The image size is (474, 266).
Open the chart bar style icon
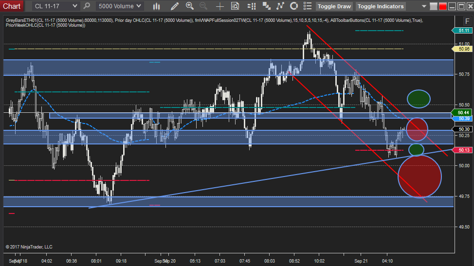tap(156, 6)
